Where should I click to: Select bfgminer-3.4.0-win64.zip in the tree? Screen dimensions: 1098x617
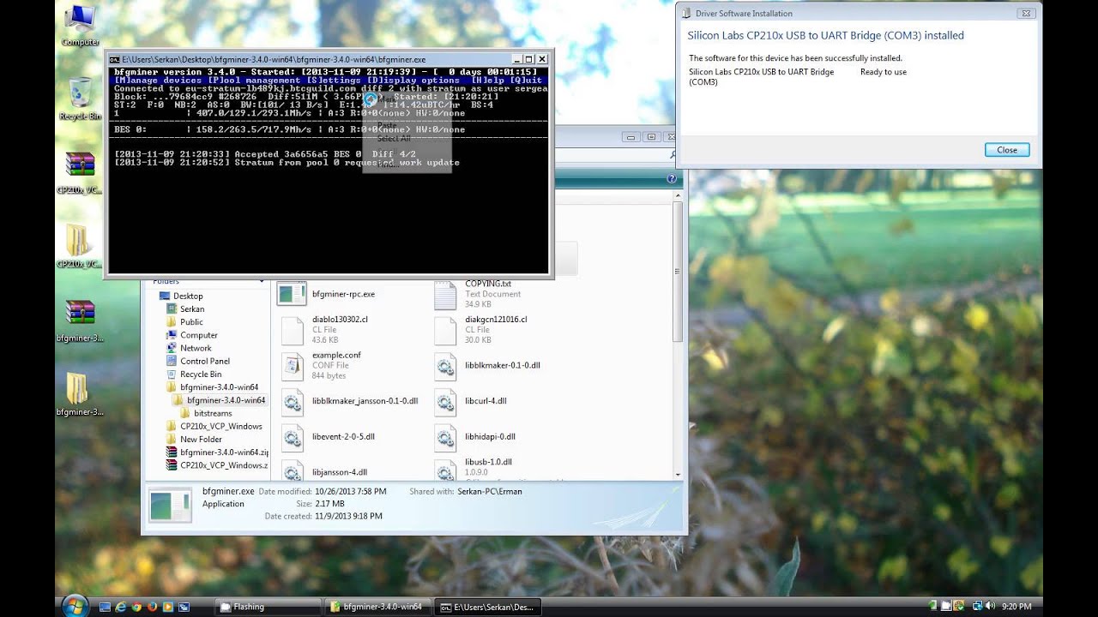click(224, 452)
